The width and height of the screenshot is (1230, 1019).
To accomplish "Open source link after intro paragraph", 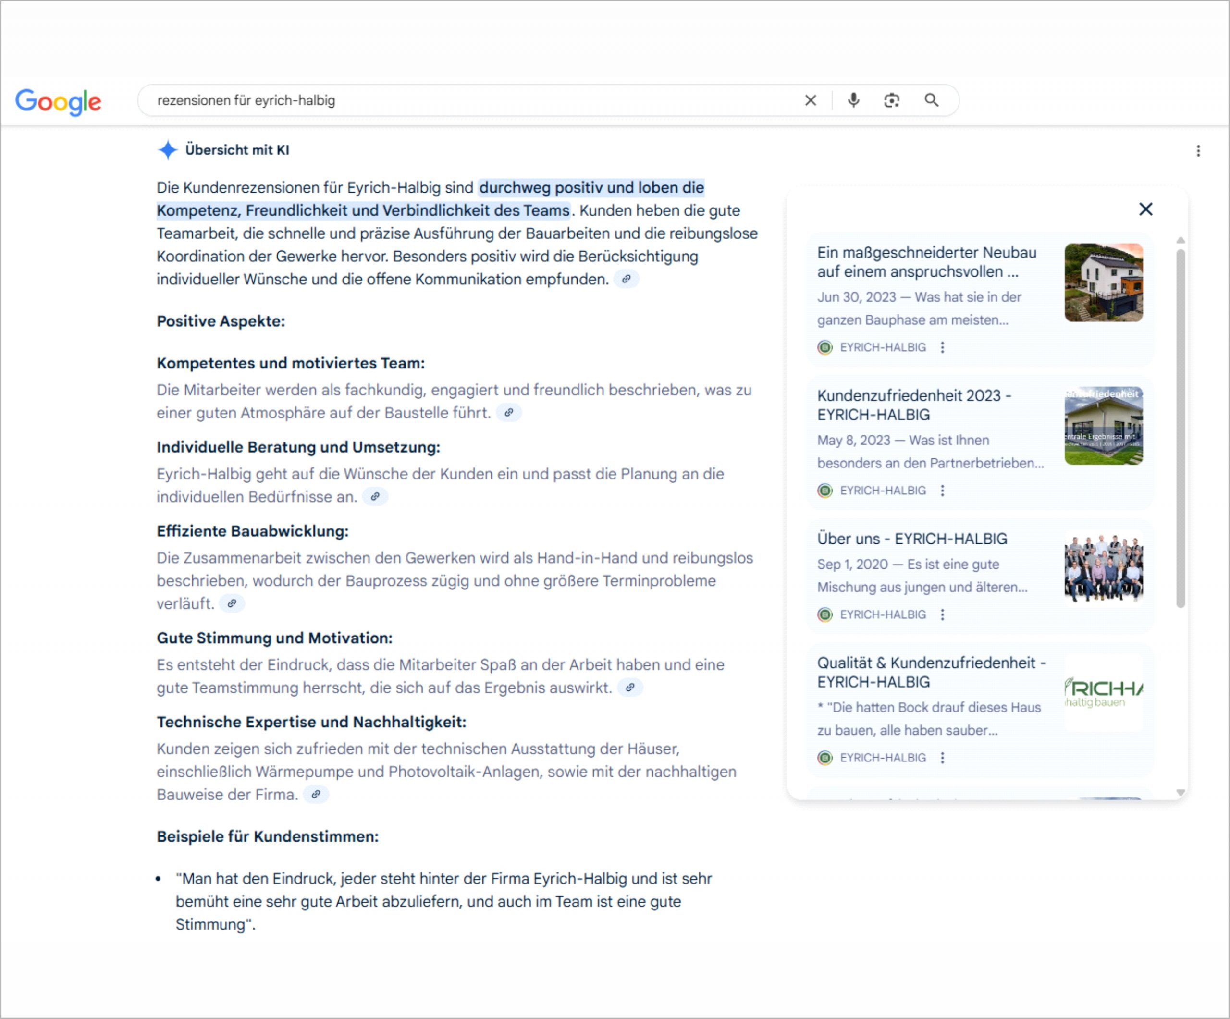I will point(626,279).
